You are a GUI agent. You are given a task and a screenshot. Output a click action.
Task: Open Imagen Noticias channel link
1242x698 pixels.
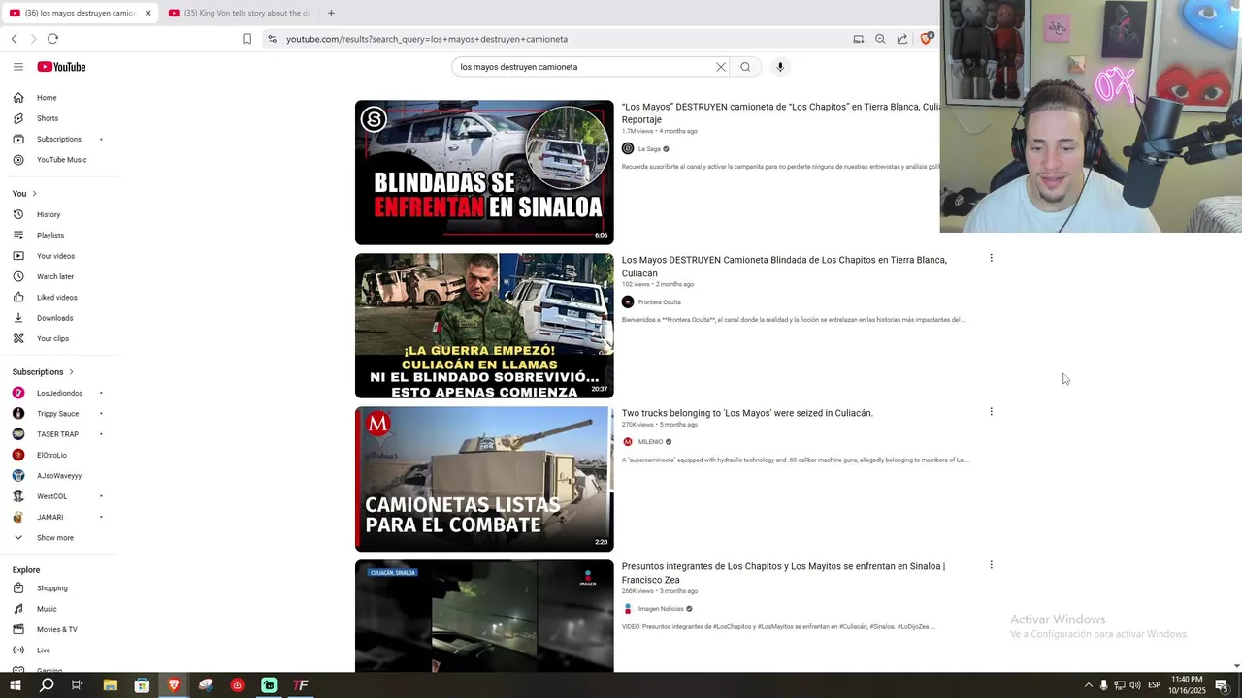[661, 609]
